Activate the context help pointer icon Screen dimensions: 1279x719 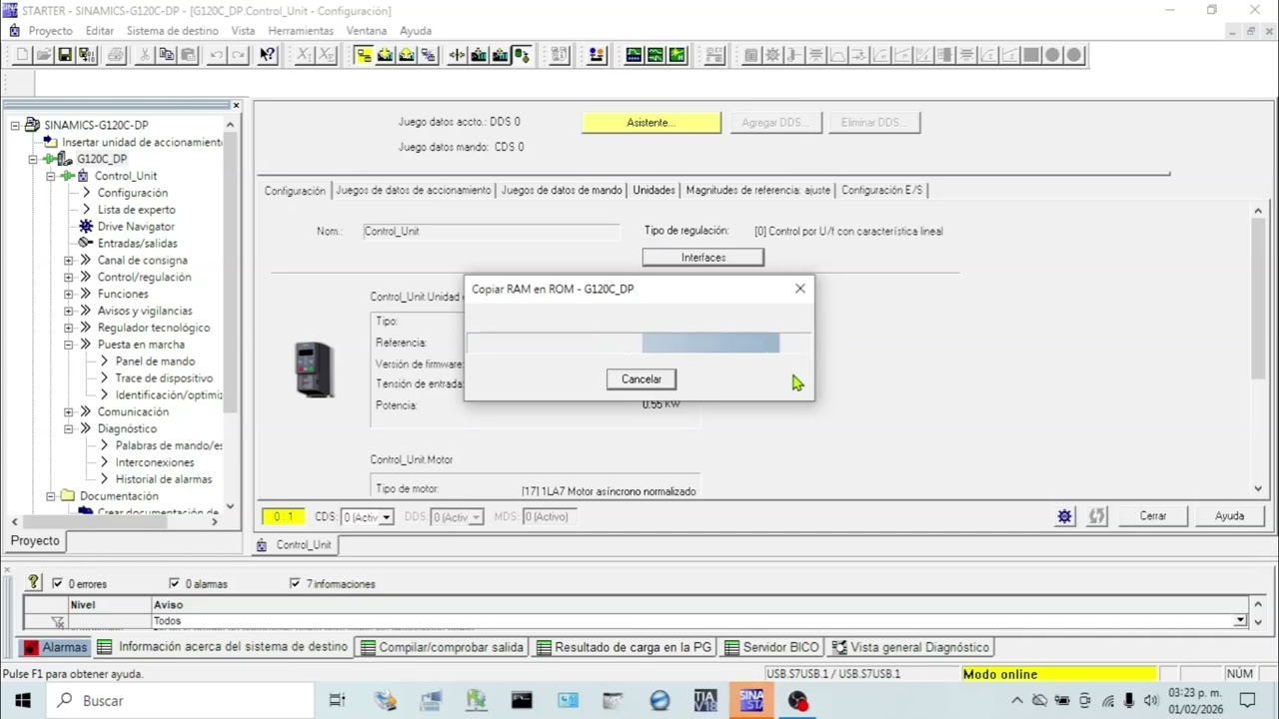coord(267,55)
